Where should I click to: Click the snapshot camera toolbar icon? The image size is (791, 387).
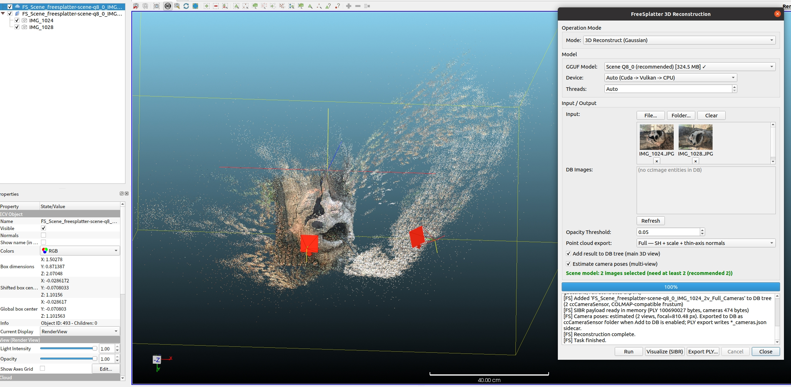(157, 6)
